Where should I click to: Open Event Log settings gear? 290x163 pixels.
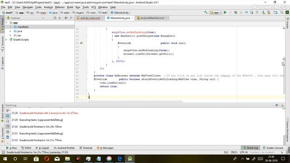[277, 105]
